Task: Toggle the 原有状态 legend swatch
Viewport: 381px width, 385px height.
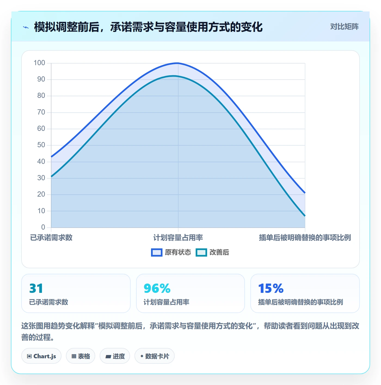Action: pos(157,252)
